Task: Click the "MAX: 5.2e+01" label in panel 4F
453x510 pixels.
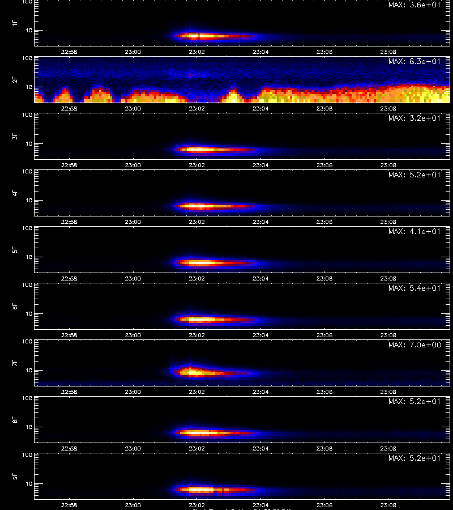Action: coord(414,175)
